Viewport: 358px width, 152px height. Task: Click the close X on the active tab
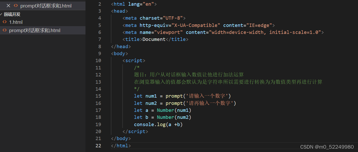8,5
